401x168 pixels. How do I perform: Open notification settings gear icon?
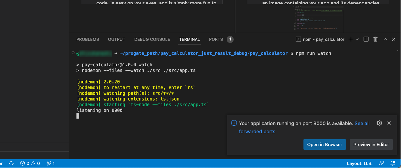[379, 123]
